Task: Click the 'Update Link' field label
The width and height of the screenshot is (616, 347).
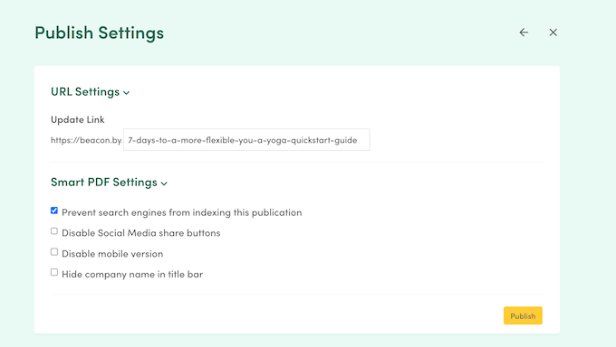Action: [78, 119]
